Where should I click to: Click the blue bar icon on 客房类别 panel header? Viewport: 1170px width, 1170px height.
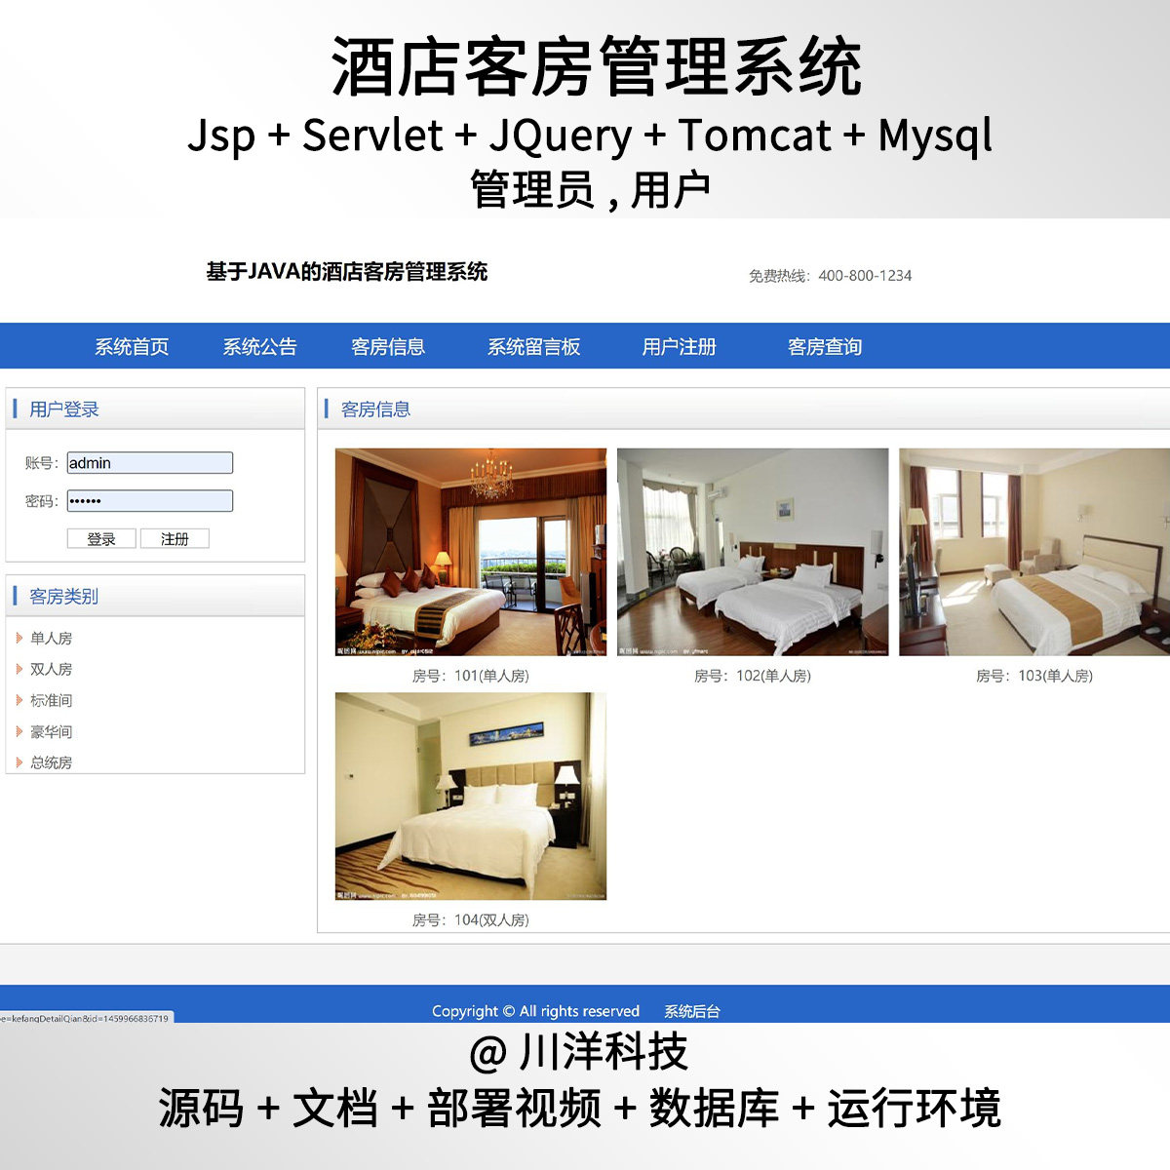(x=17, y=596)
